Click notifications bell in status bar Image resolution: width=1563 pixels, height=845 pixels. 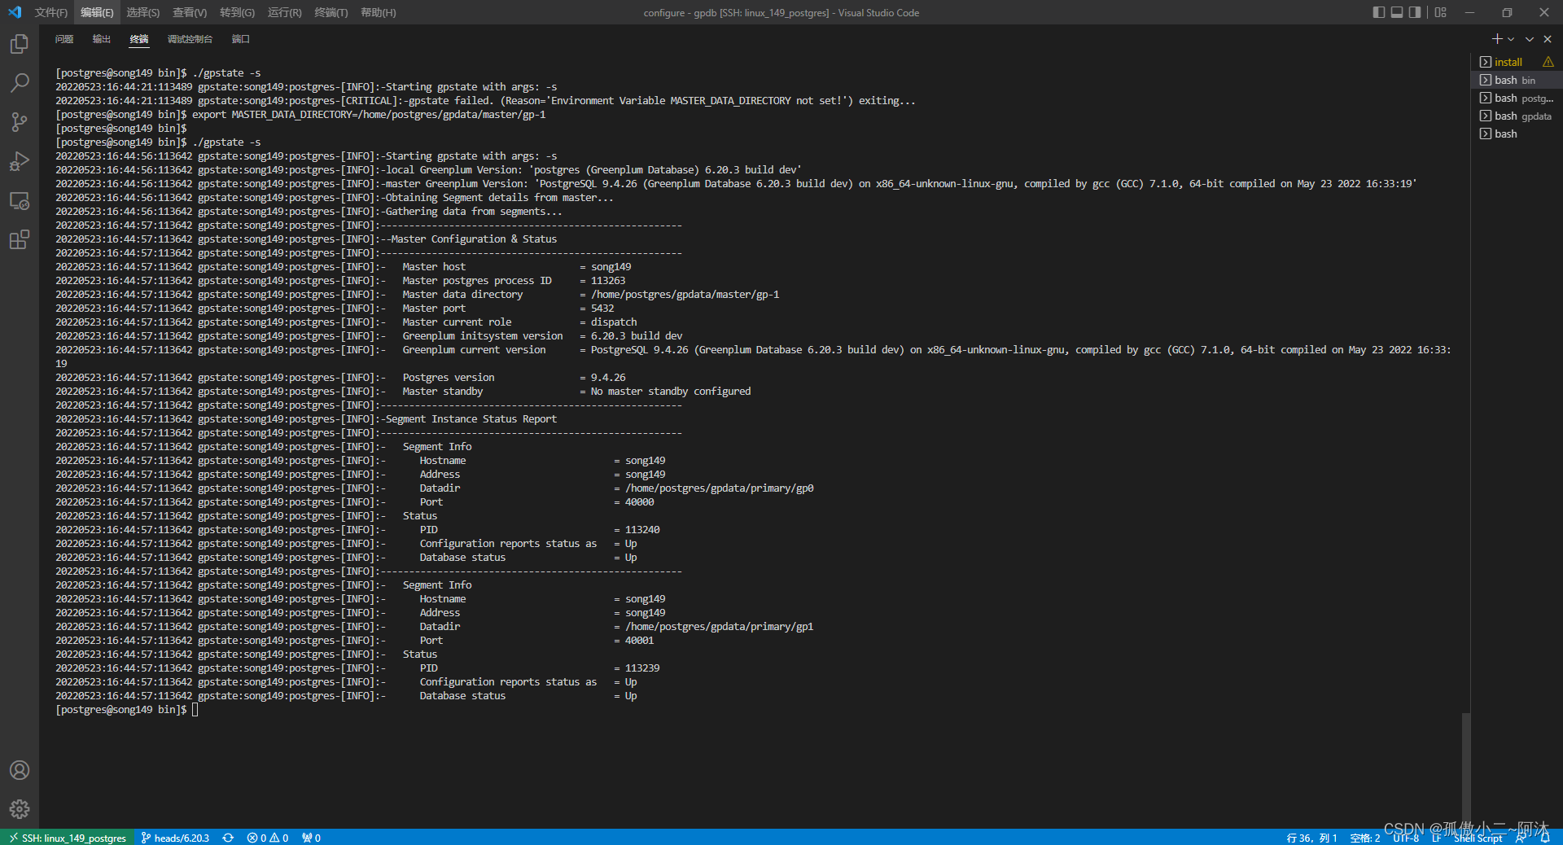(1545, 838)
